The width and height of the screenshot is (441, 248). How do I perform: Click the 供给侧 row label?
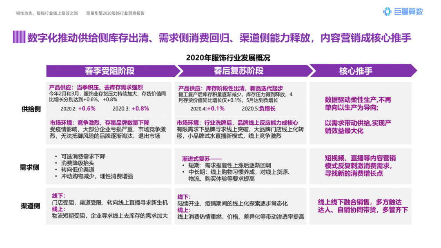[x=30, y=109]
